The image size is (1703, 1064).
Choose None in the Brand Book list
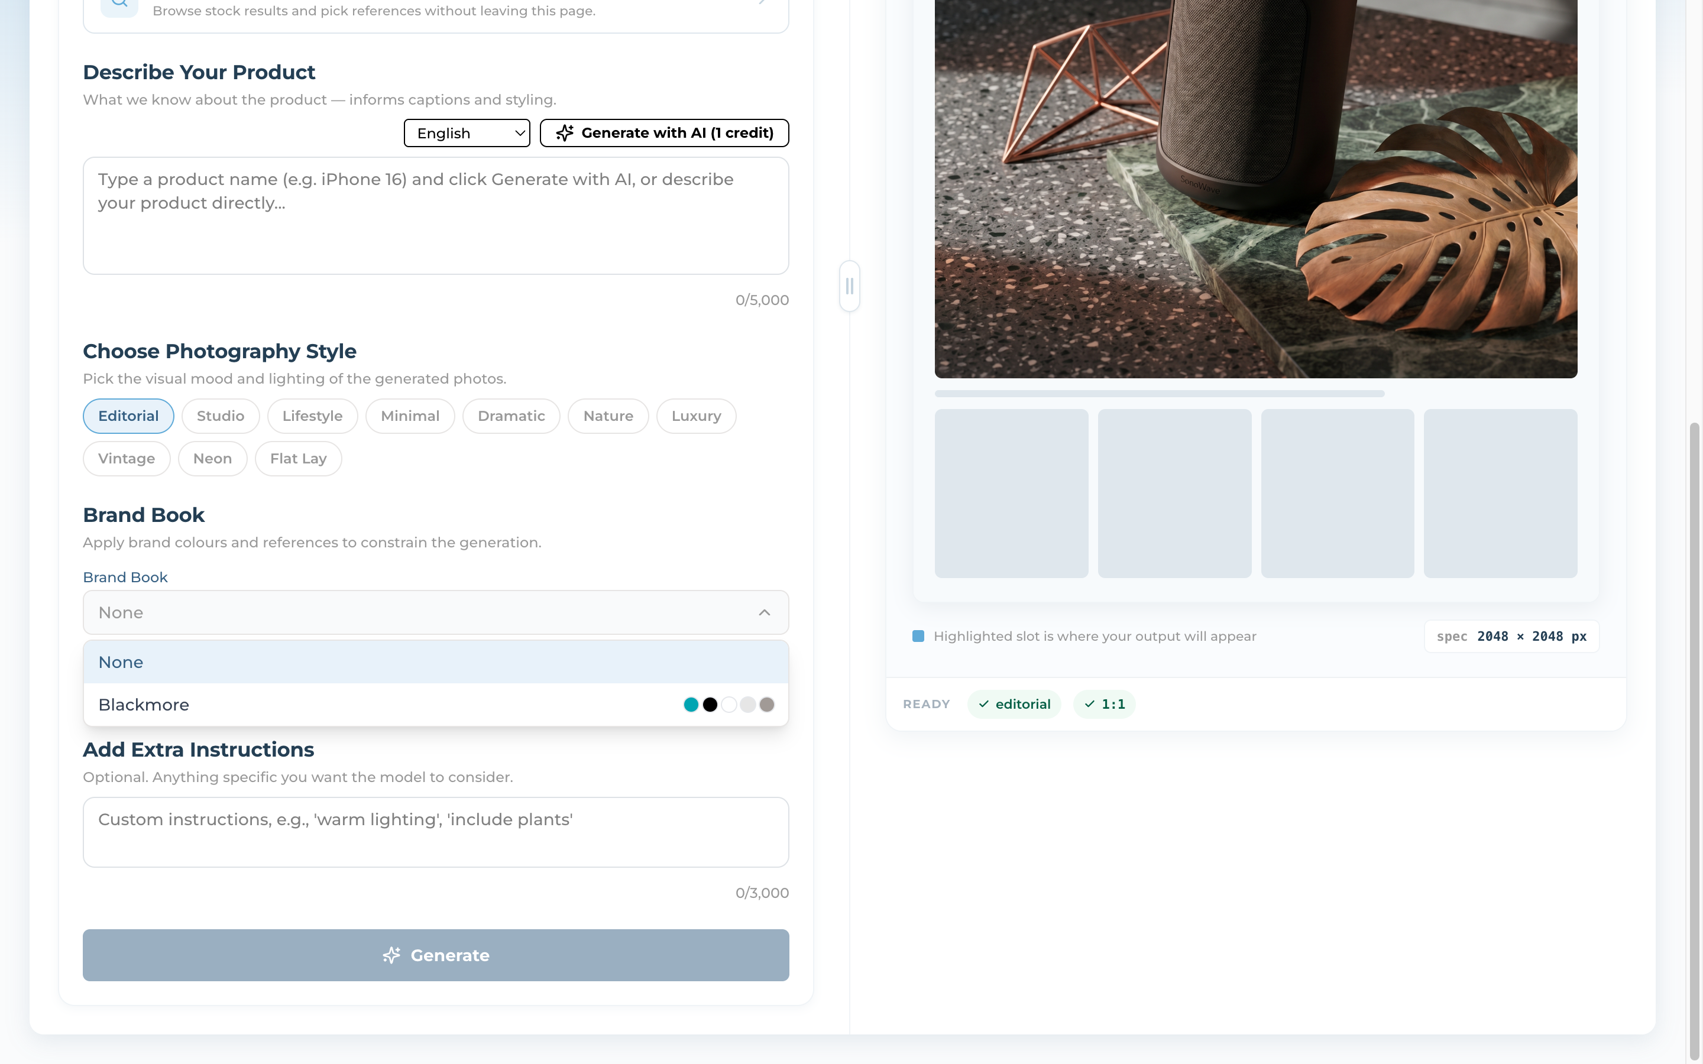[x=436, y=662]
